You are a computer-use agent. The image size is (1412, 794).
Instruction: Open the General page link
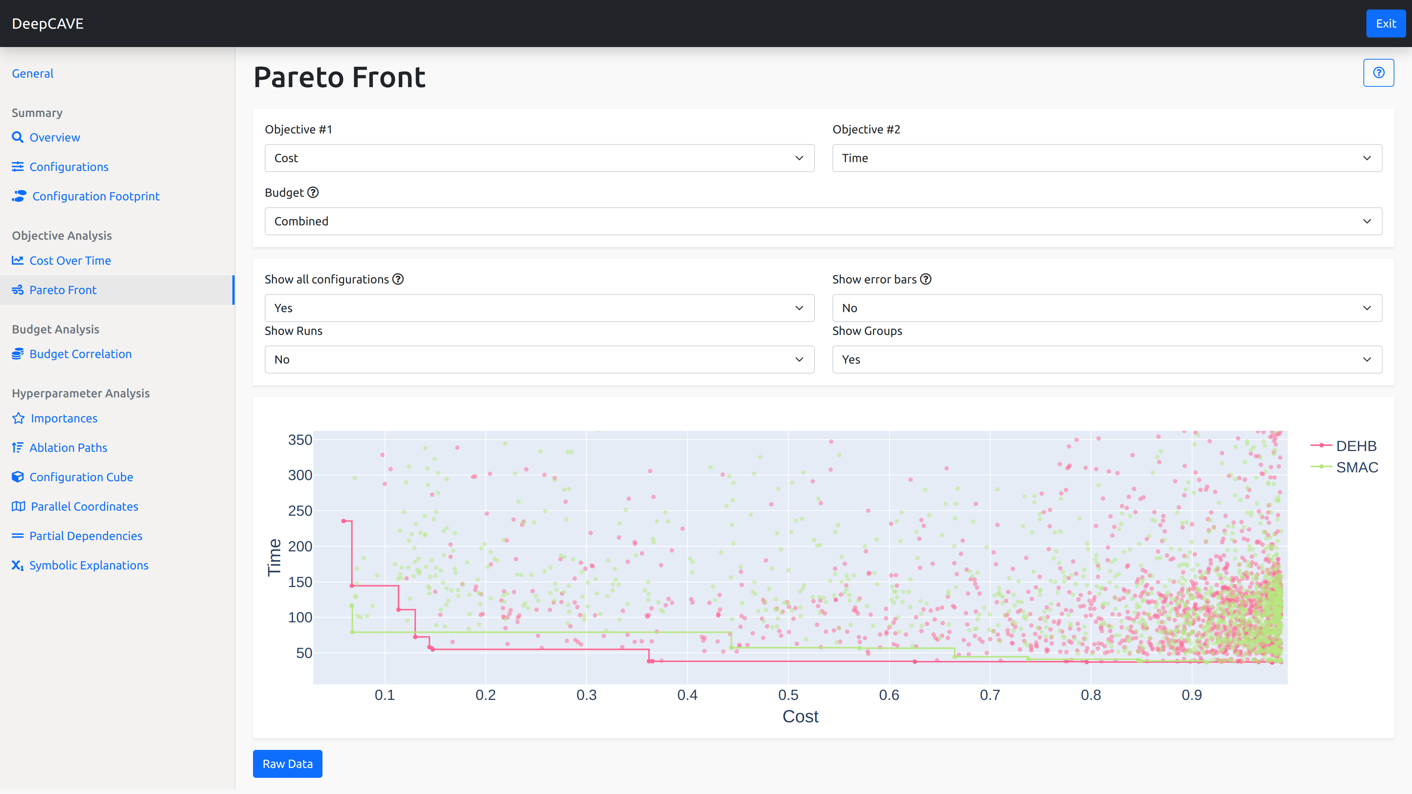[x=32, y=74]
